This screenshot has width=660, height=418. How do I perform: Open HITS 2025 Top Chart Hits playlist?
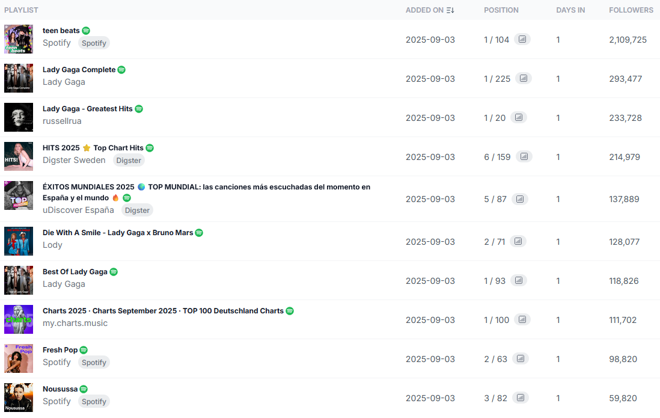(93, 148)
